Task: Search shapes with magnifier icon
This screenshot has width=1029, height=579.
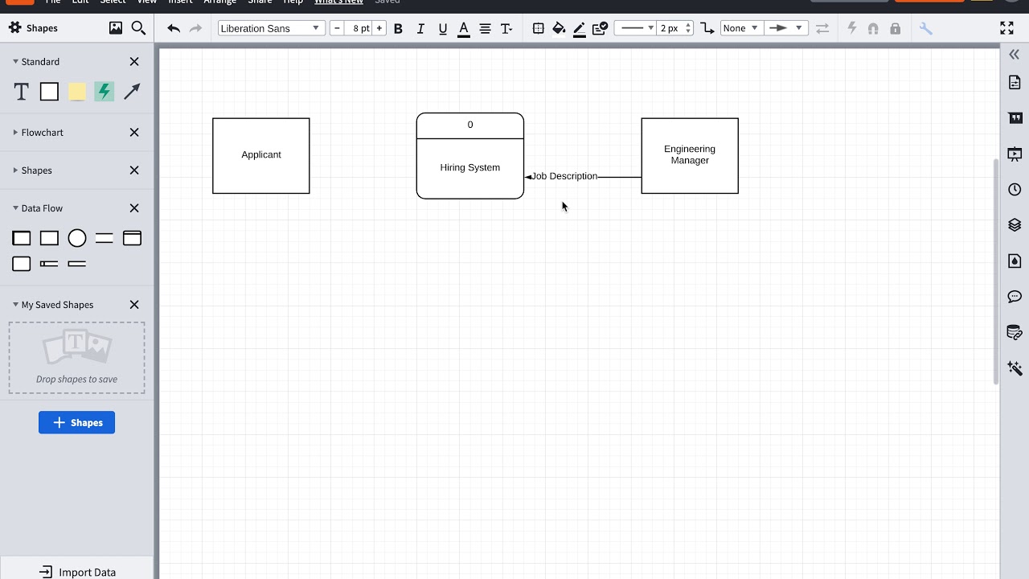Action: (138, 28)
